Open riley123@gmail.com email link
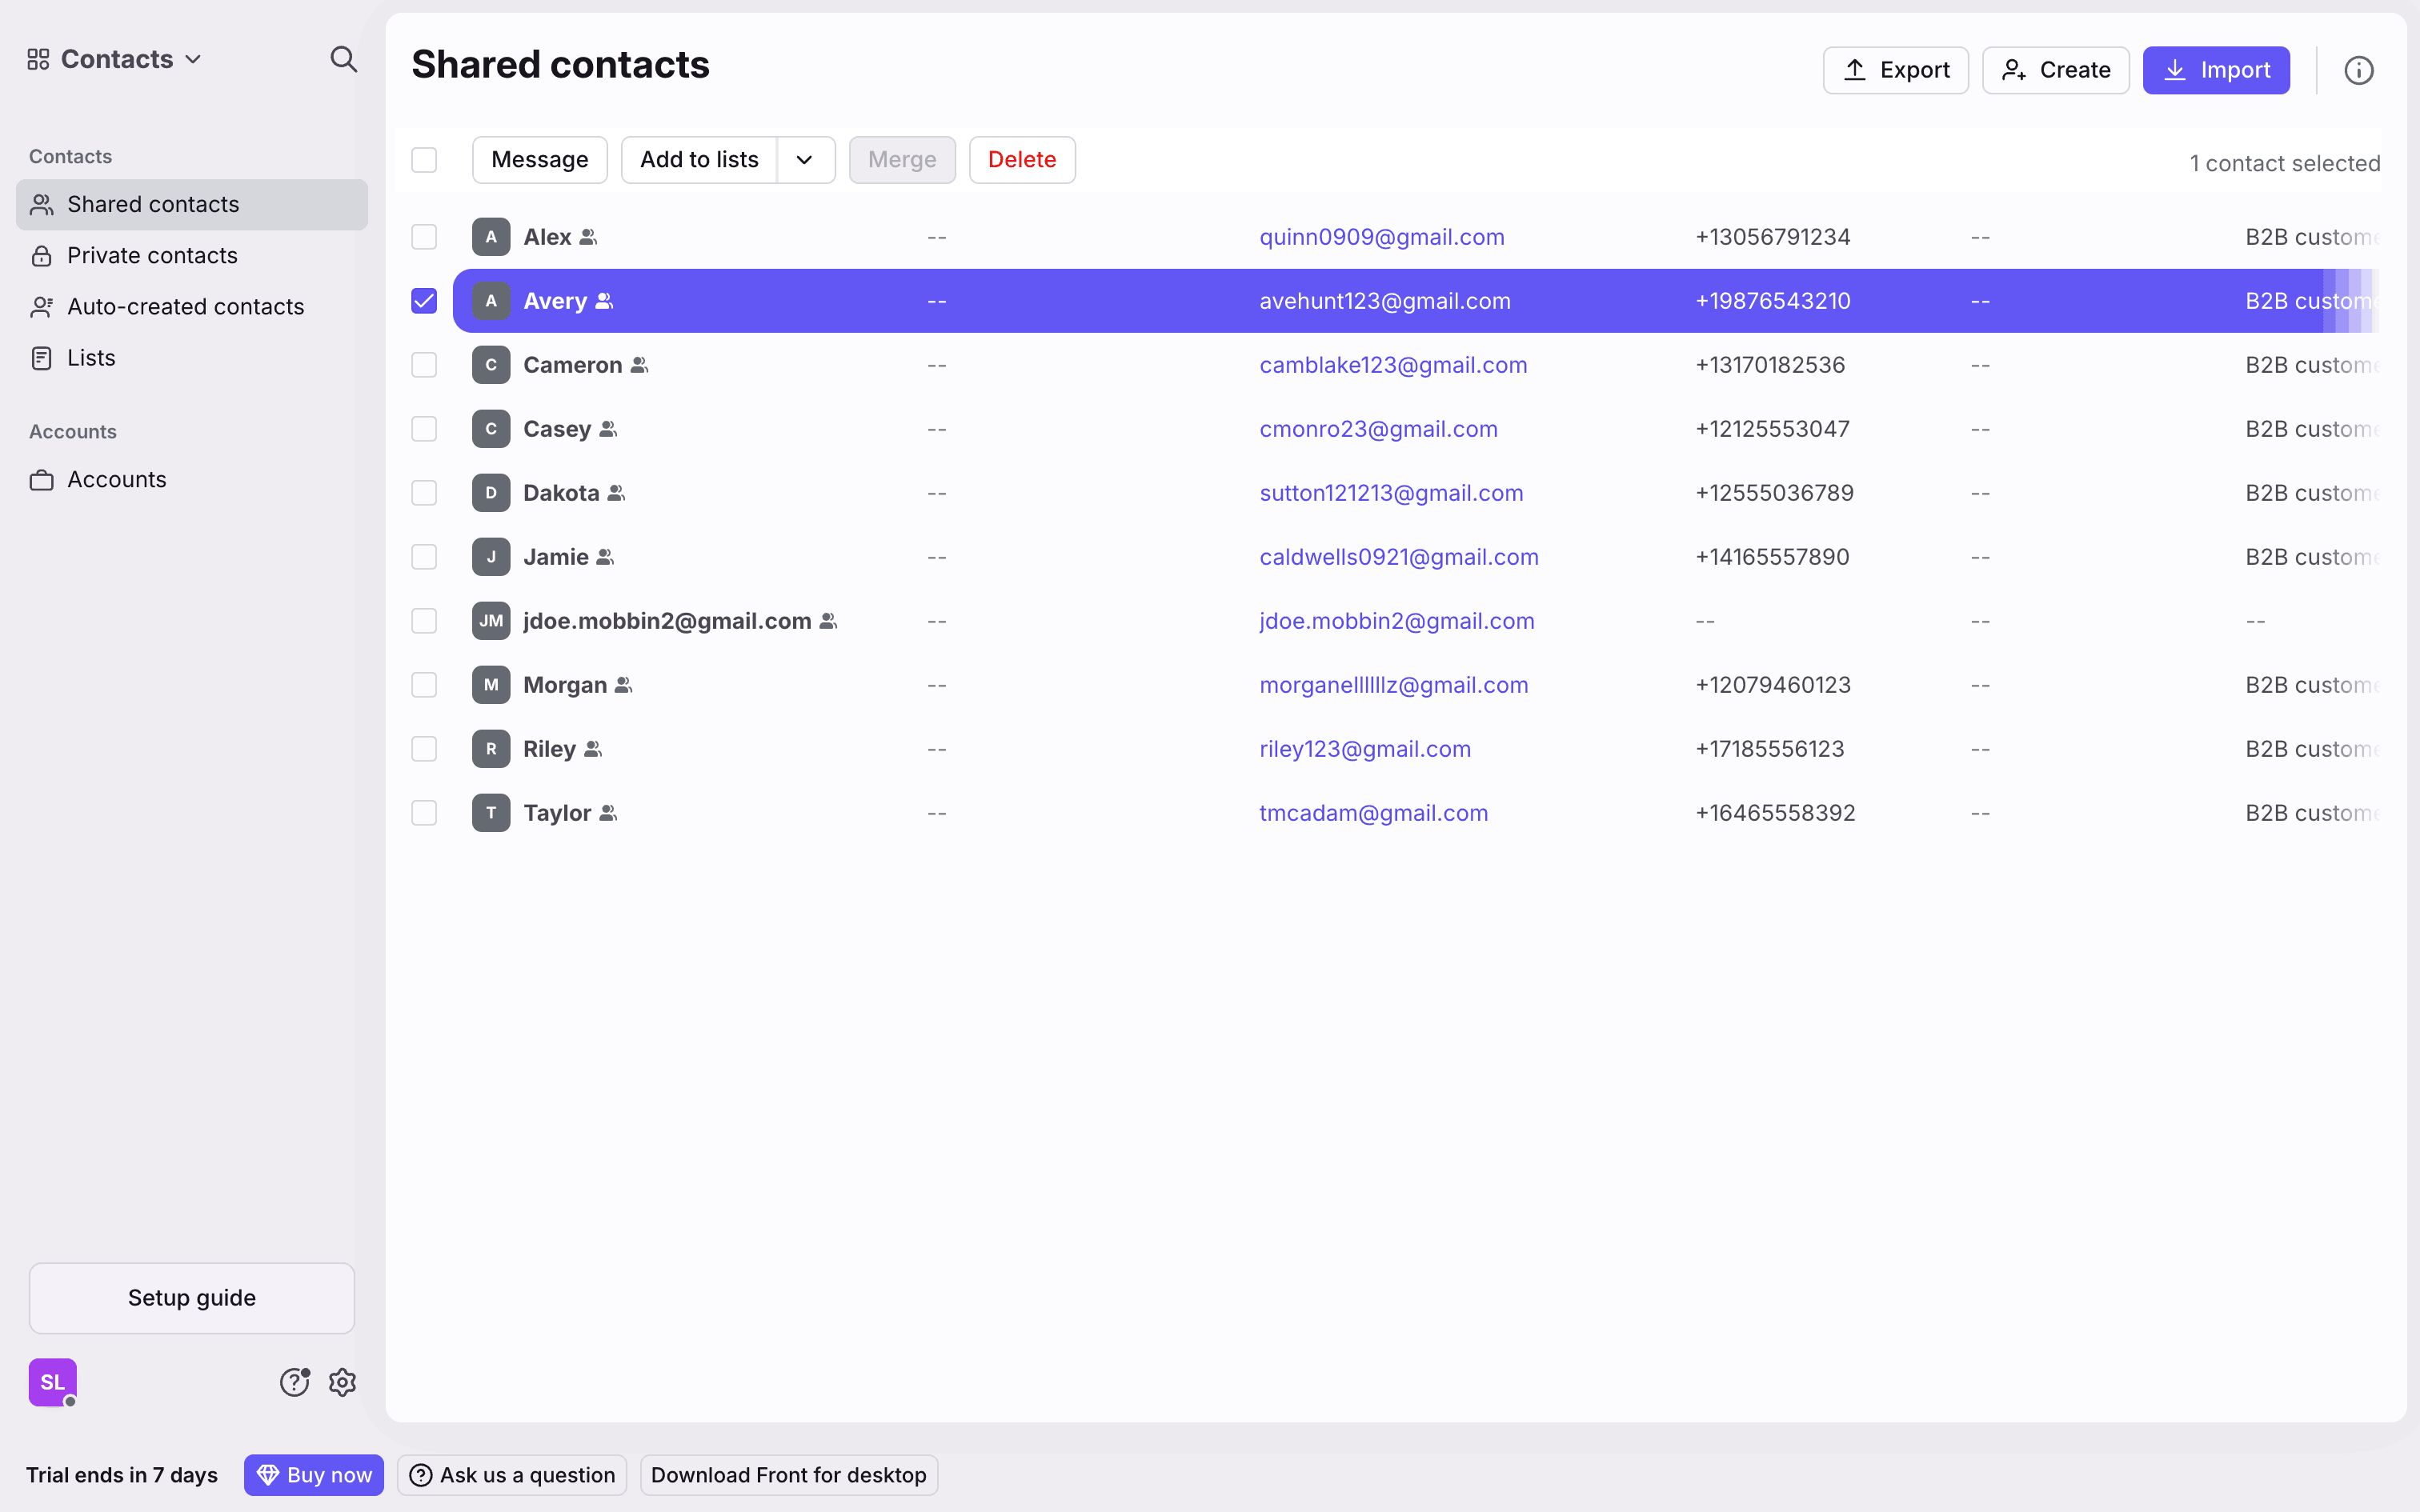The image size is (2420, 1512). (x=1364, y=749)
